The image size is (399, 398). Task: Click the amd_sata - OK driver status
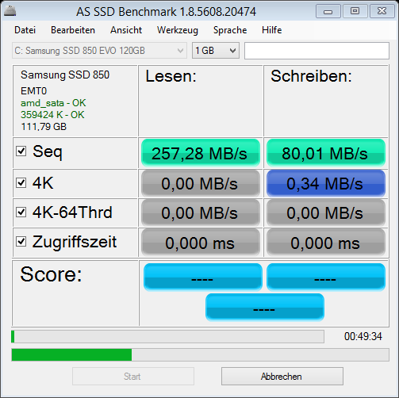53,103
